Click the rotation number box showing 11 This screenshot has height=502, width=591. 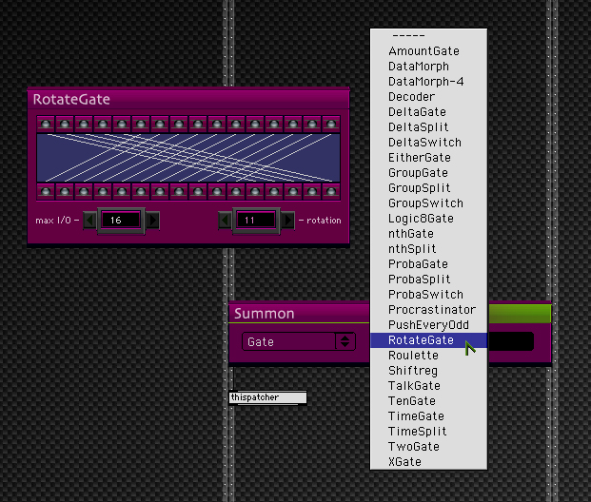[x=256, y=221]
